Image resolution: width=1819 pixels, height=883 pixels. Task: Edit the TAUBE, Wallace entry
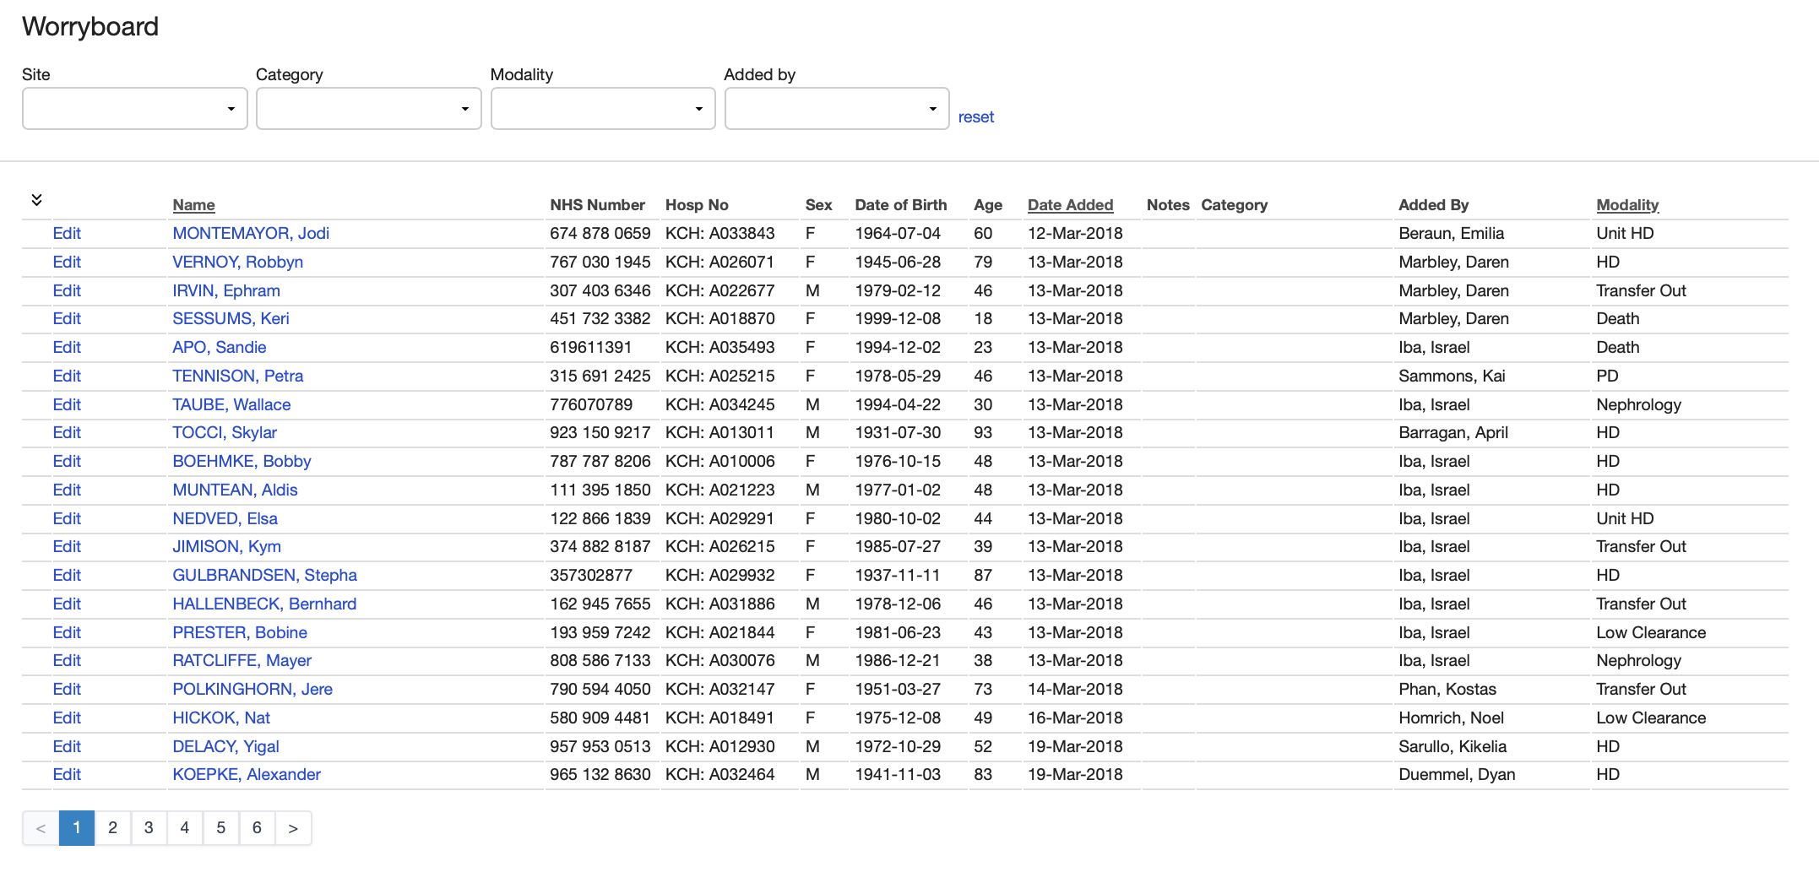(x=67, y=405)
